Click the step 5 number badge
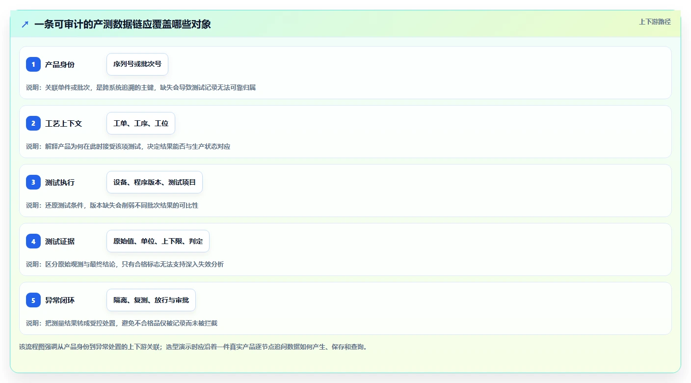The height and width of the screenshot is (383, 691). [x=33, y=300]
